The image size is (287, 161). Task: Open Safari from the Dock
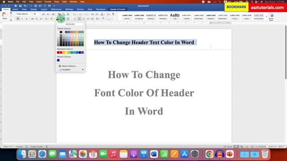42,154
